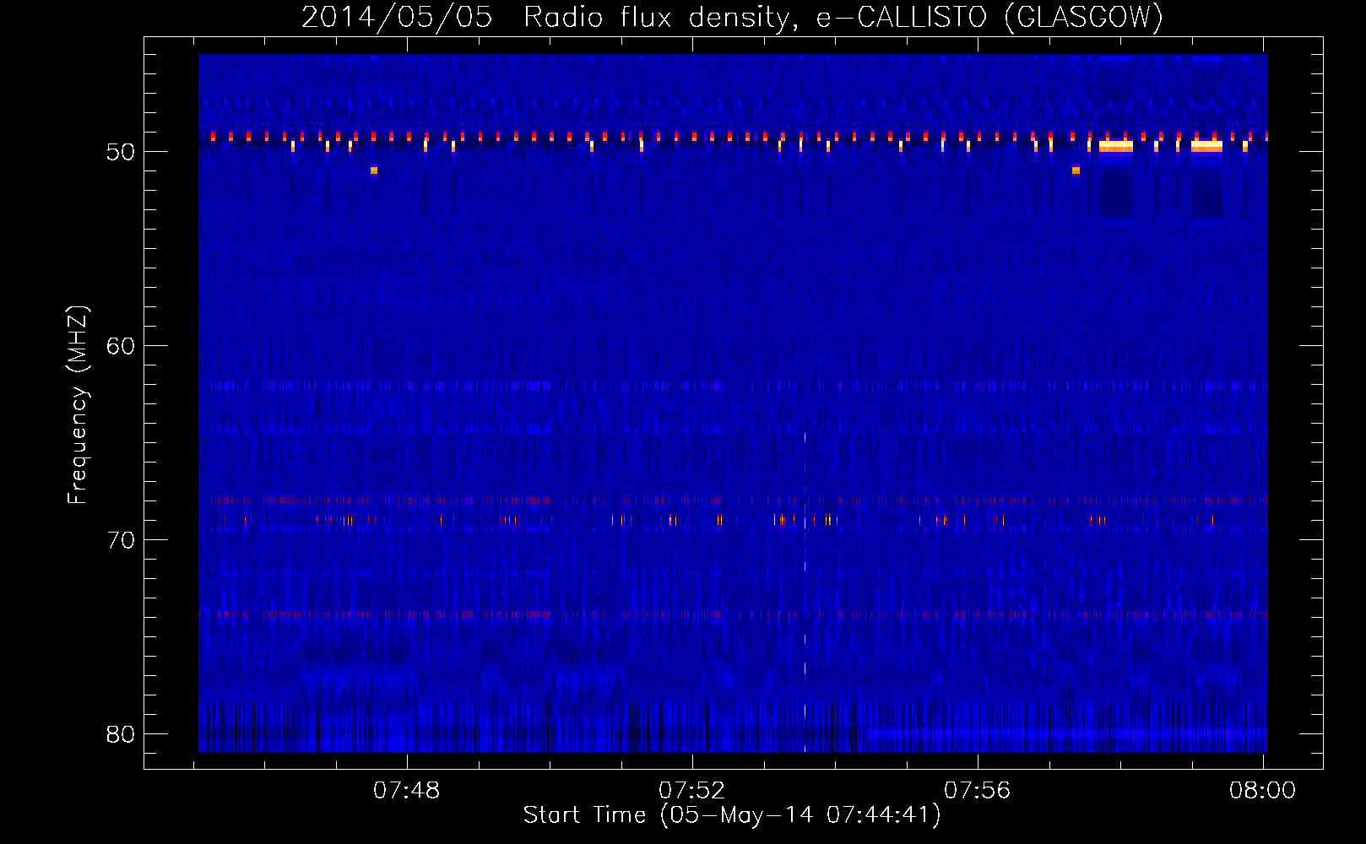The height and width of the screenshot is (844, 1366).
Task: Click the 70 frequency tick label
Action: 121,540
